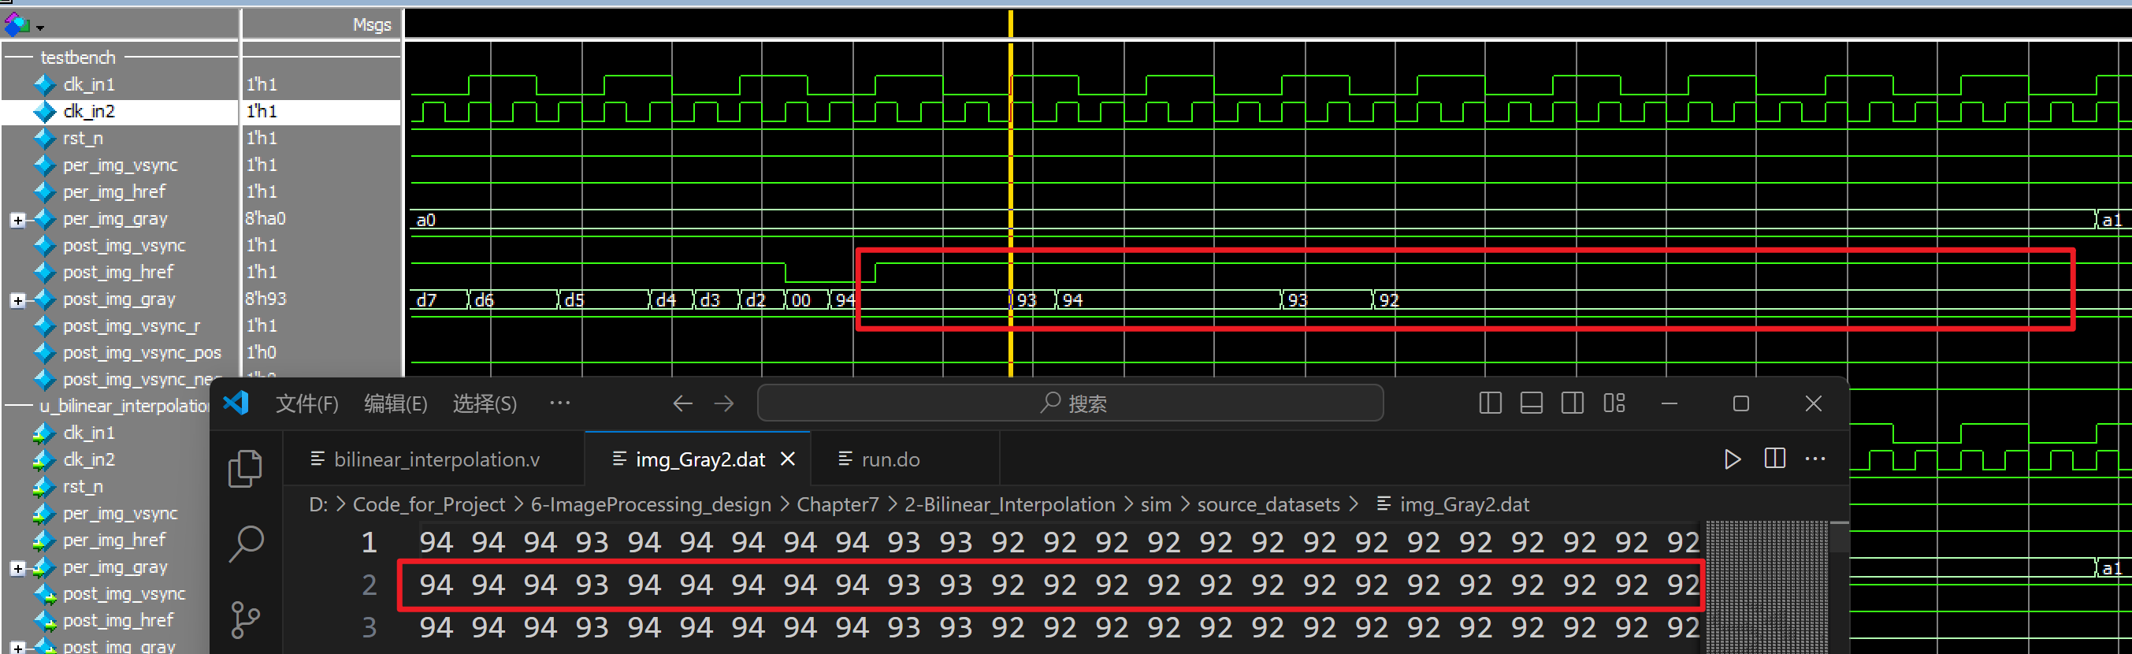Expand the testbench per_img_gray signal bus
Screen dimensions: 2132x654
tap(17, 219)
